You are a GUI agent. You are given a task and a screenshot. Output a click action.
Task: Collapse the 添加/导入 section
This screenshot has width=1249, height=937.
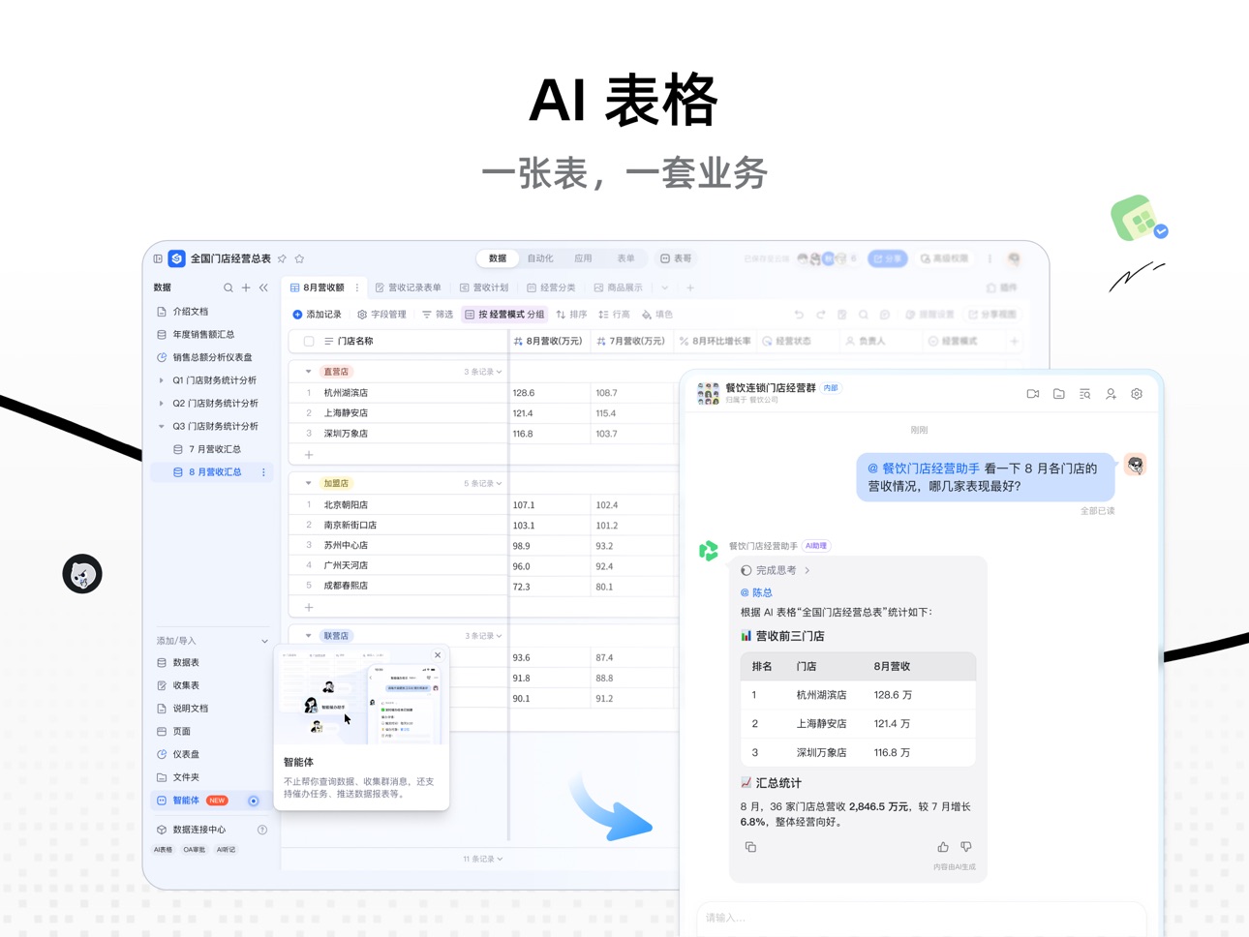[x=264, y=641]
